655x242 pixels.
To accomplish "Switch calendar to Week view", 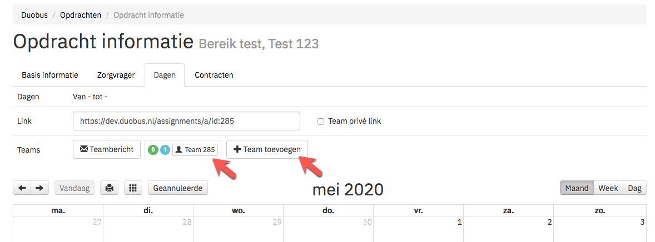I will [x=608, y=188].
